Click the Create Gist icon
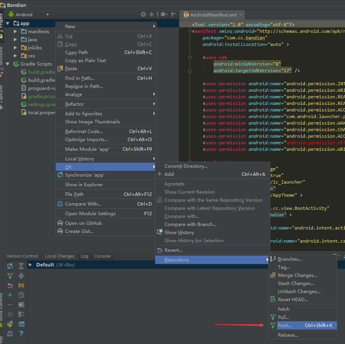This screenshot has width=345, height=344. pos(60,231)
